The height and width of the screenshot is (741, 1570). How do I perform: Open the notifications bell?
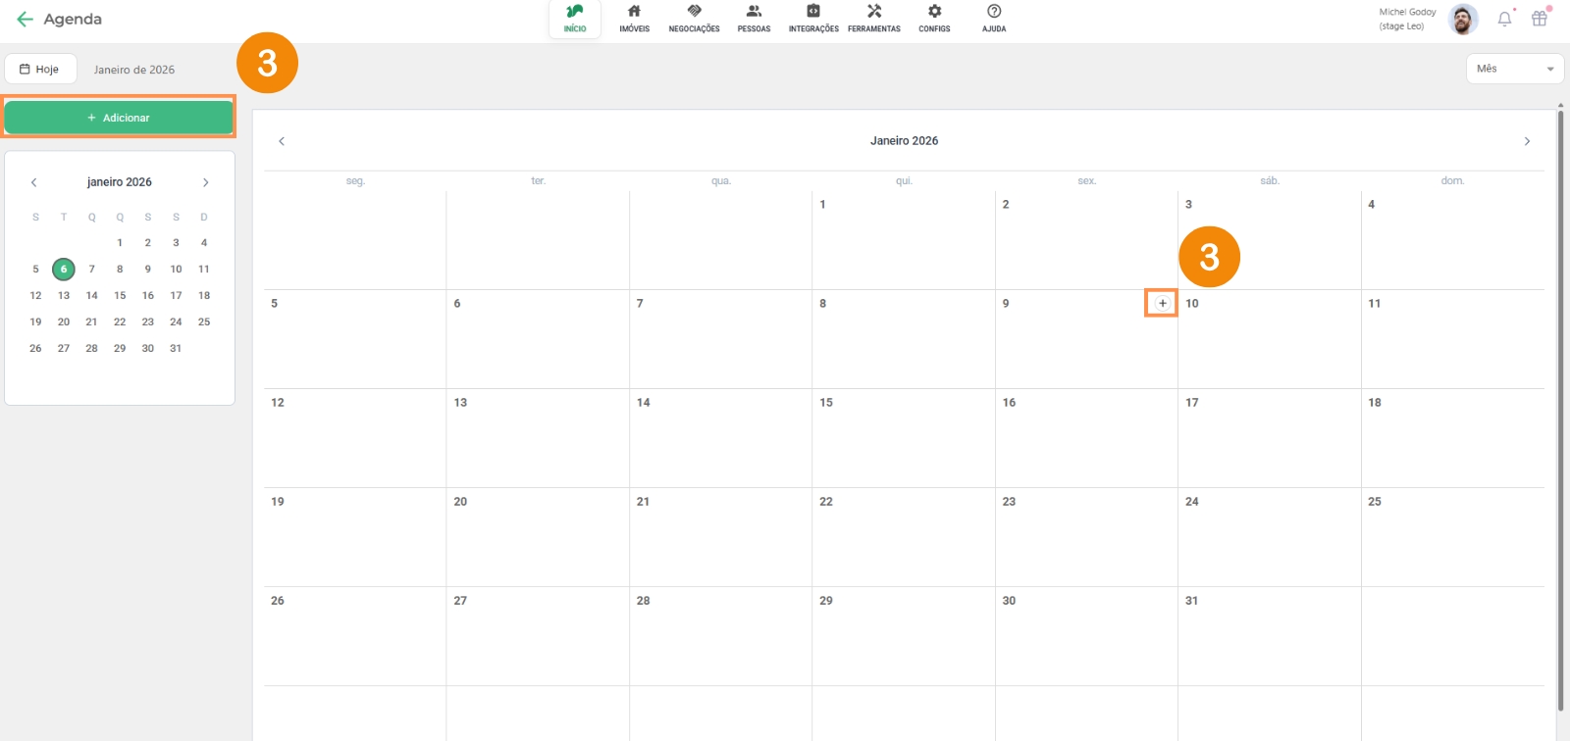[1504, 19]
